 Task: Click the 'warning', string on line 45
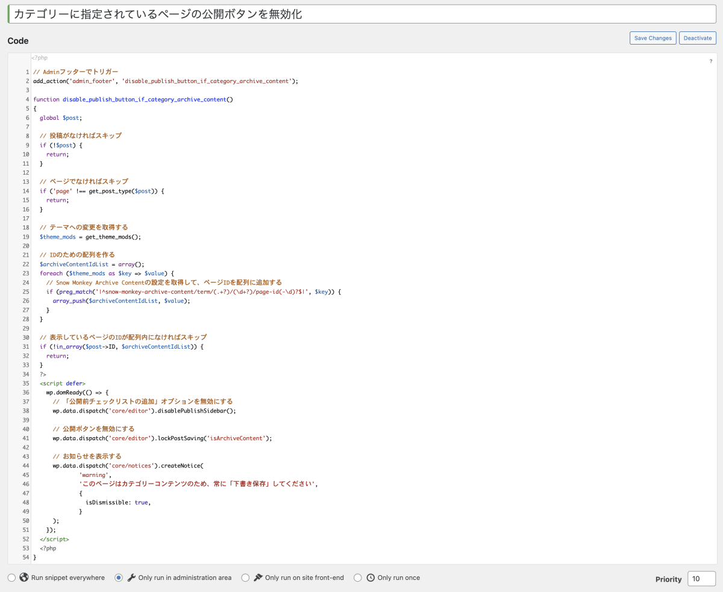coord(95,475)
